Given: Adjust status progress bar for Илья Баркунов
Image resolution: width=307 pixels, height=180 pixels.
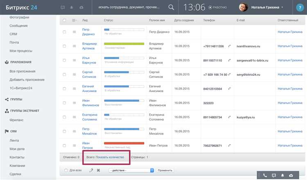Looking at the screenshot, I should point(124,58).
